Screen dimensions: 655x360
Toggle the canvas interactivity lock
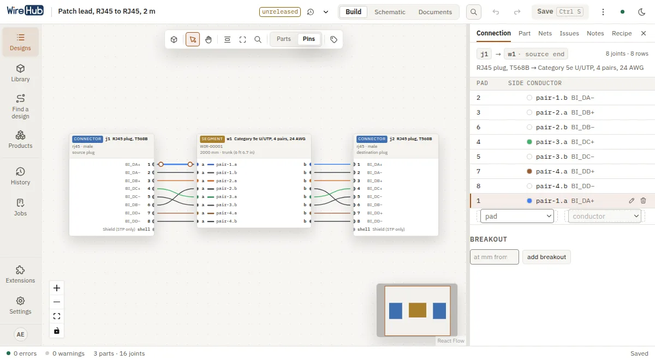(x=57, y=331)
